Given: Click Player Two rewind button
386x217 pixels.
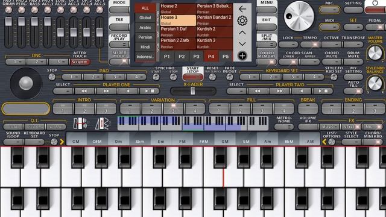Looking at the screenshot, I should [258, 91].
